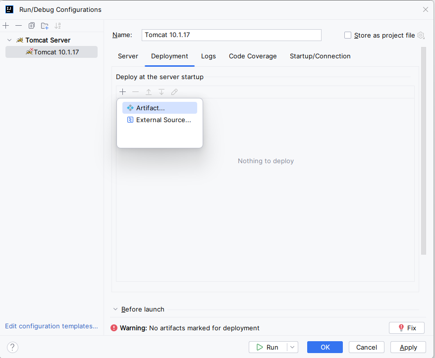Viewport: 435px width, 358px height.
Task: Open the Code Coverage tab
Action: point(253,56)
